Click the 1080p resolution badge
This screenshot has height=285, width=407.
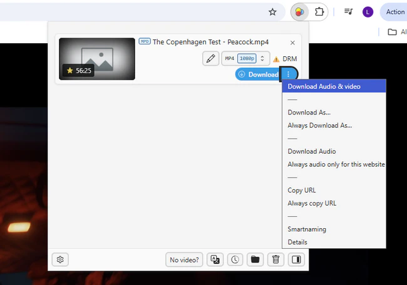point(247,59)
